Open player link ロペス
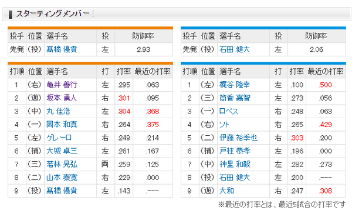Screen dimensions: 352x217 pos(229,111)
